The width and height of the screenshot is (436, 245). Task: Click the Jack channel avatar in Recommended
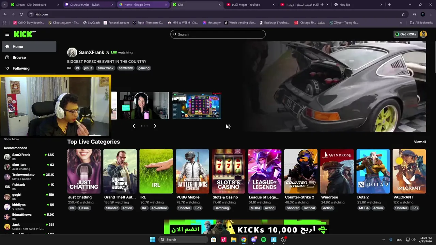click(7, 227)
